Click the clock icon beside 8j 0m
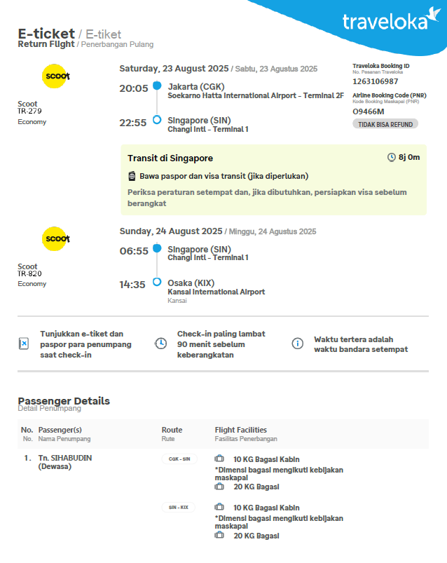Image resolution: width=447 pixels, height=563 pixels. 392,157
